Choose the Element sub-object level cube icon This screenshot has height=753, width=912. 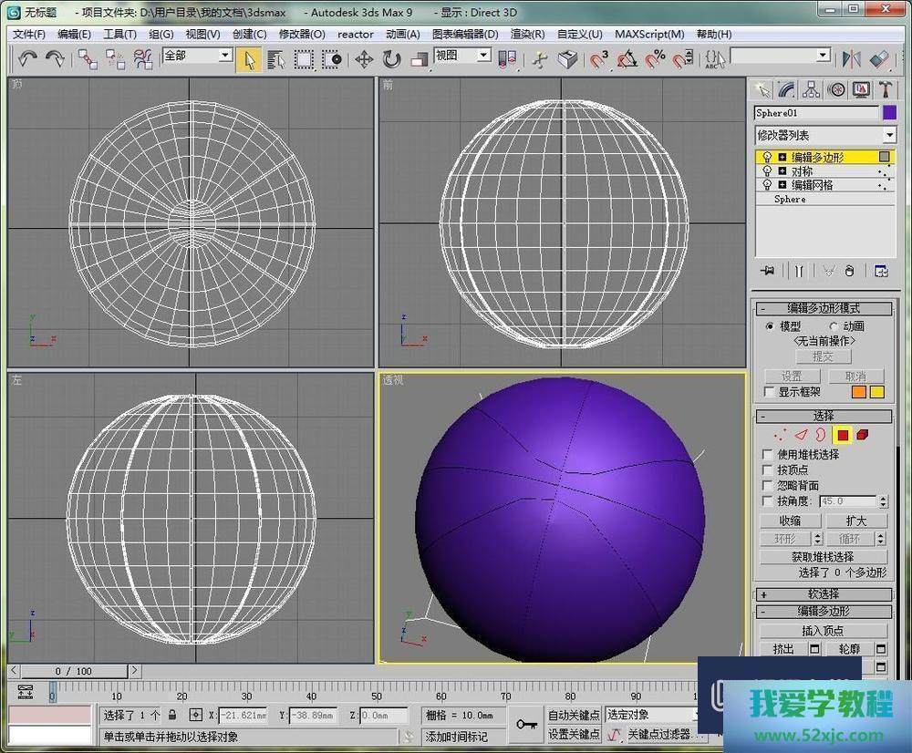point(862,435)
